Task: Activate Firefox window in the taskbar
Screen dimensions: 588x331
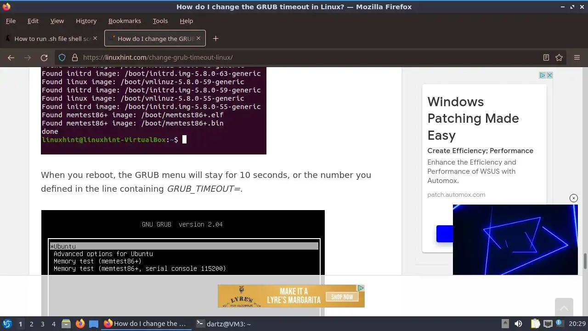Action: click(146, 324)
